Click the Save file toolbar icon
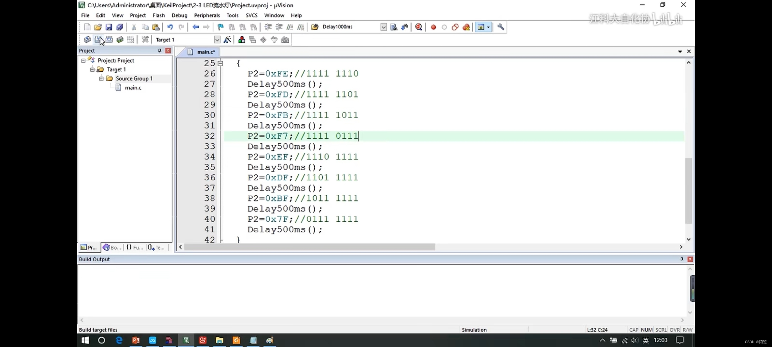The image size is (772, 347). click(x=109, y=27)
